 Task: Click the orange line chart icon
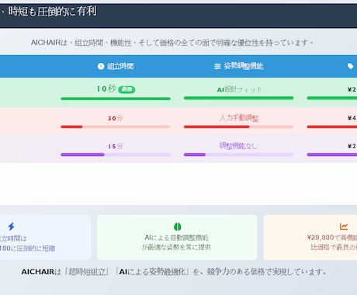[x=344, y=227]
